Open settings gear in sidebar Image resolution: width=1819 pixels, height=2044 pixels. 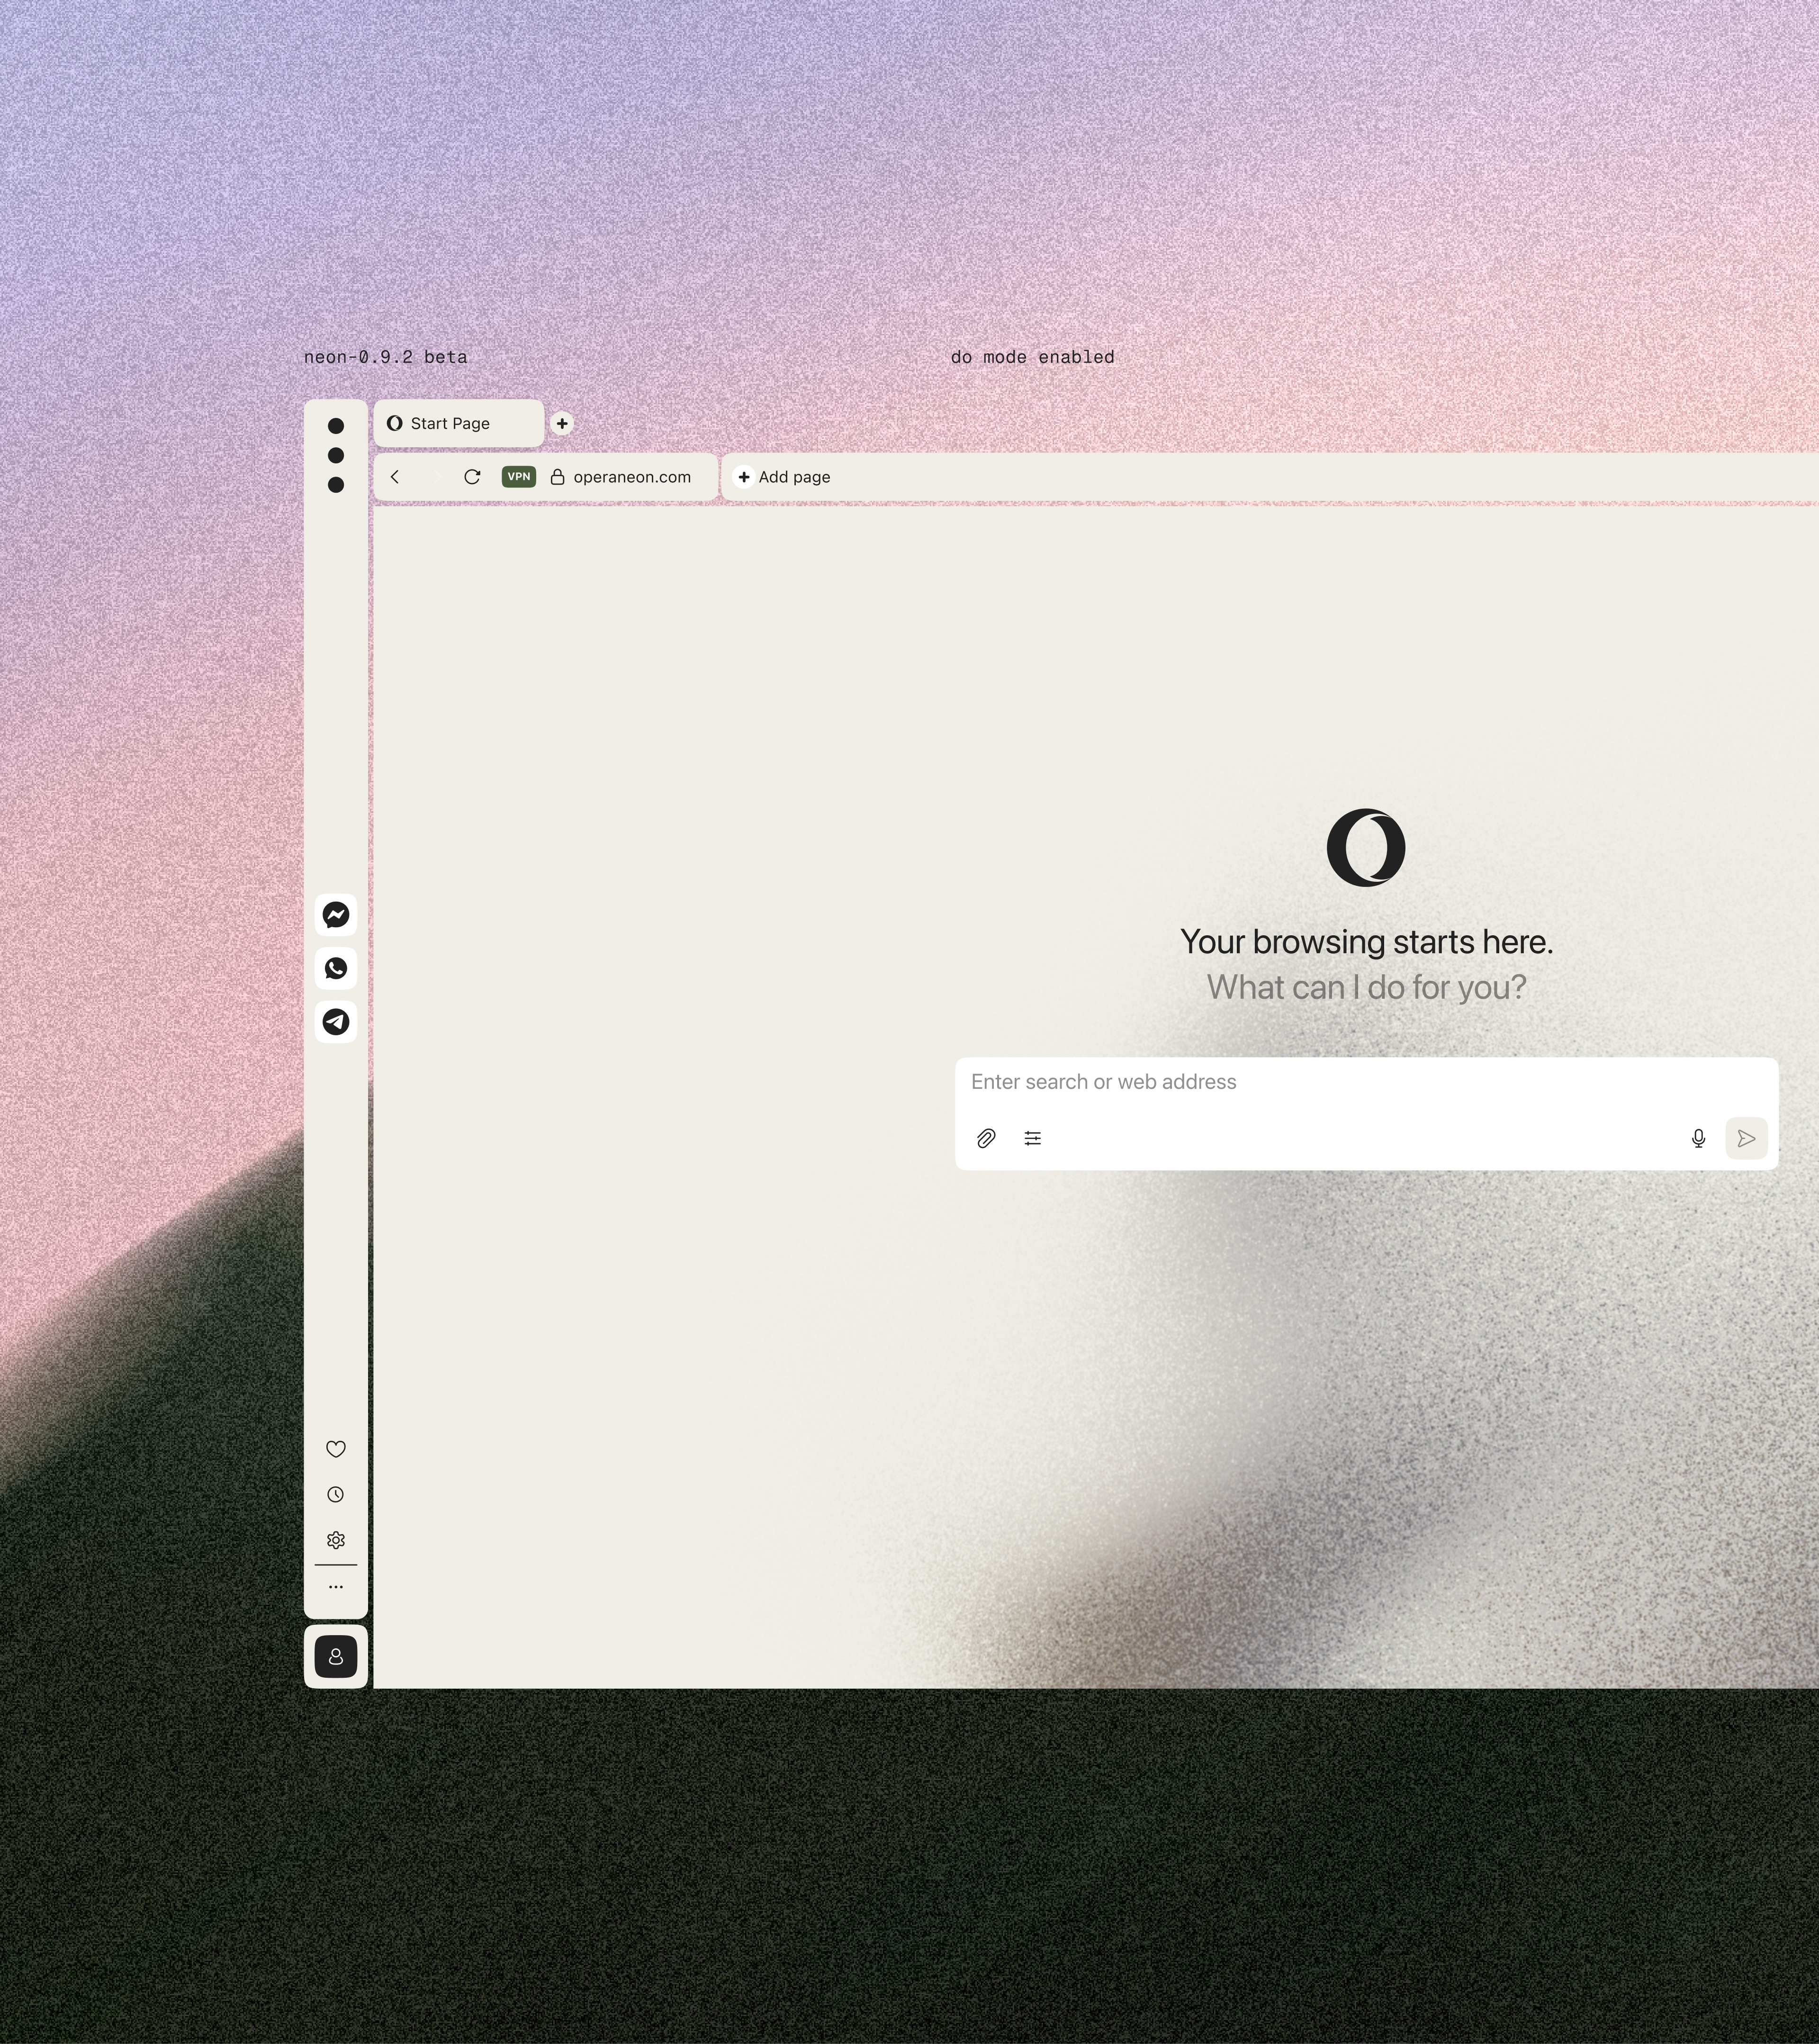[336, 1540]
